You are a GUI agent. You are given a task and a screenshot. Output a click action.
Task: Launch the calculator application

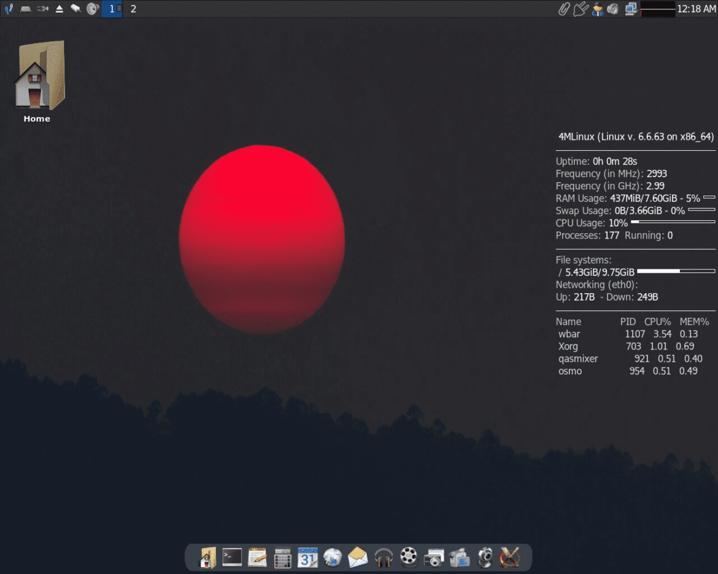click(x=282, y=557)
